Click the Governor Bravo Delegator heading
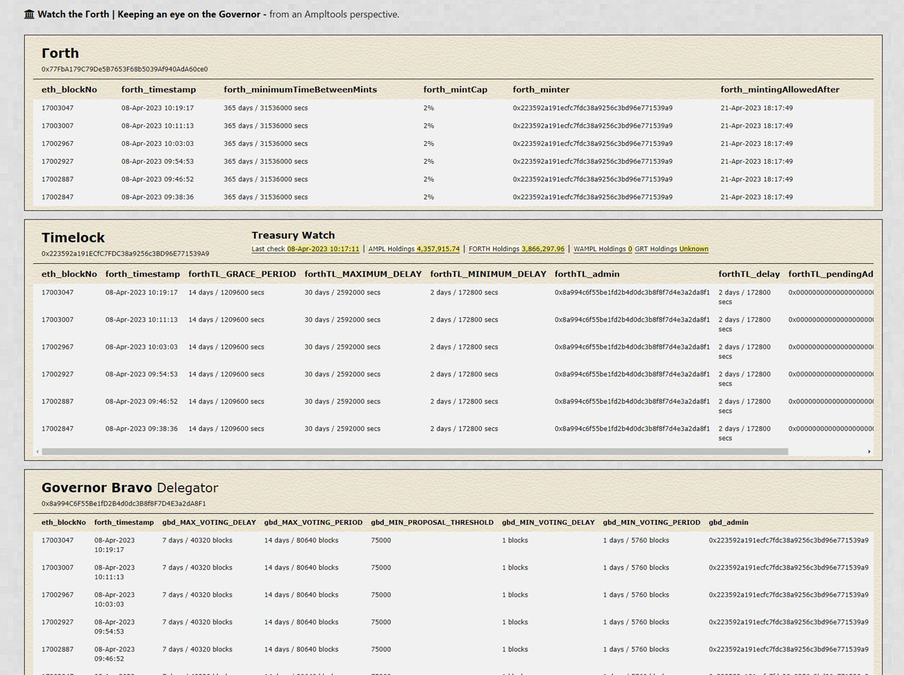 coord(129,487)
